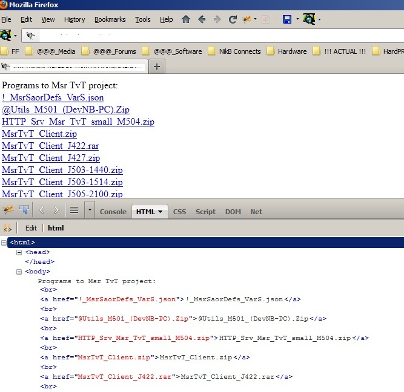This screenshot has height=392, width=404.
Task: Go to the Firefox Home page icon
Action: point(186,19)
